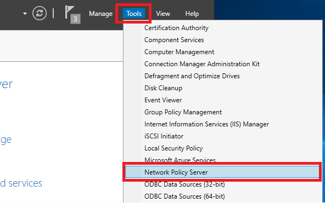Select Computer Management
This screenshot has width=325, height=203.
[x=180, y=52]
